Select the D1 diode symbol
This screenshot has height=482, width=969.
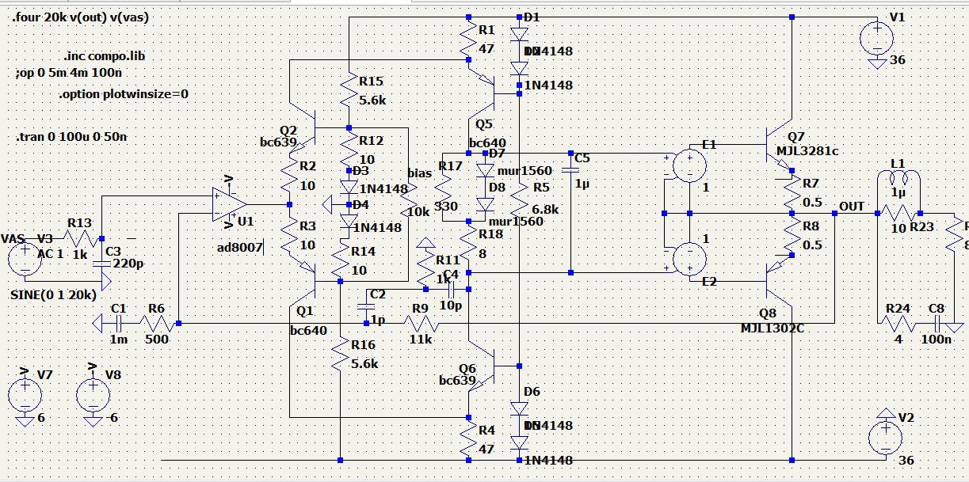tap(519, 34)
